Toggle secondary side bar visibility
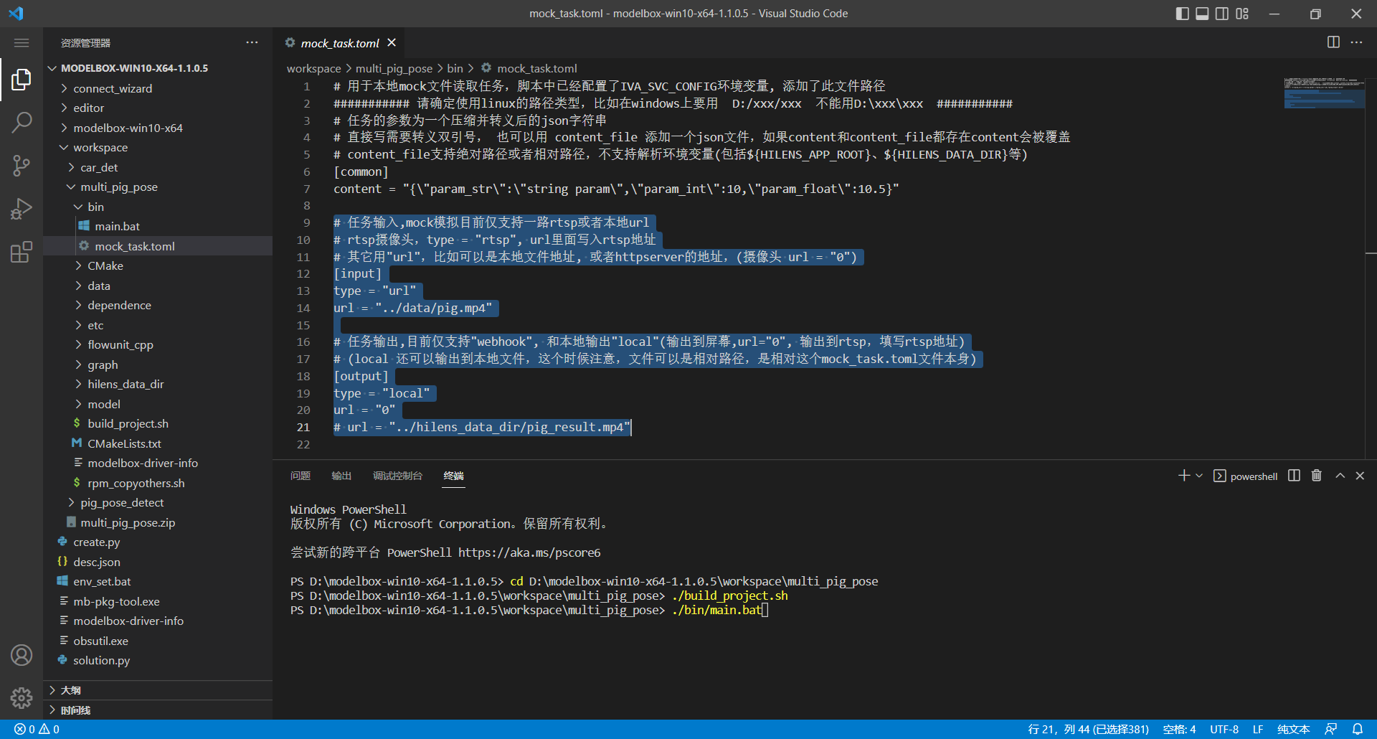1377x739 pixels. [x=1222, y=14]
